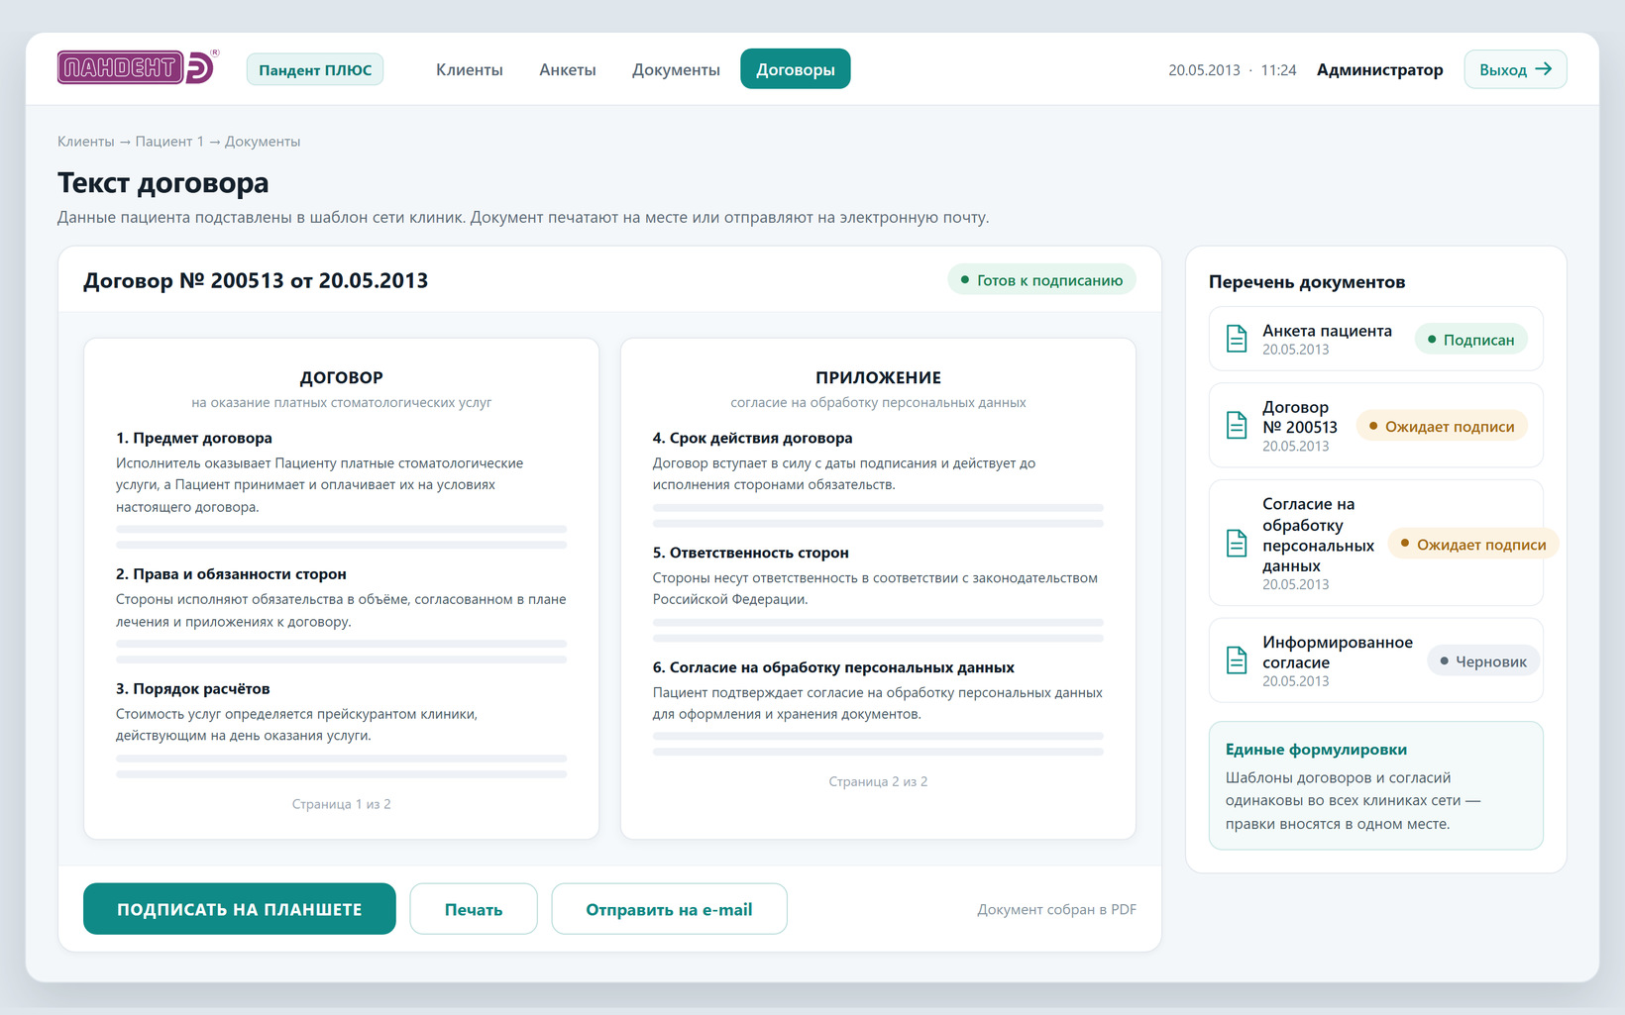The height and width of the screenshot is (1015, 1625).
Task: Sign the contract on tablet
Action: coord(240,909)
